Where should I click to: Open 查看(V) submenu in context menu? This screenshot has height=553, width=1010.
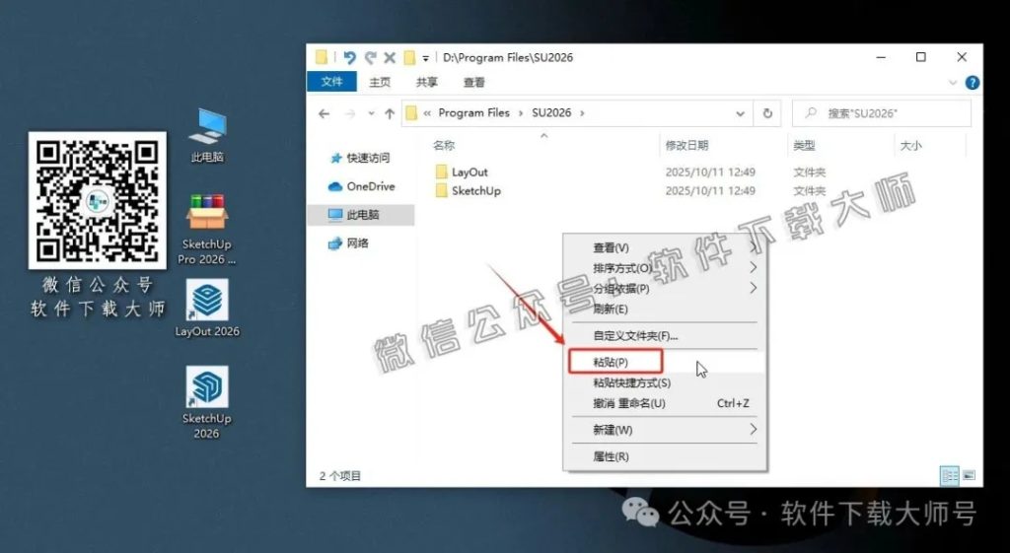665,247
